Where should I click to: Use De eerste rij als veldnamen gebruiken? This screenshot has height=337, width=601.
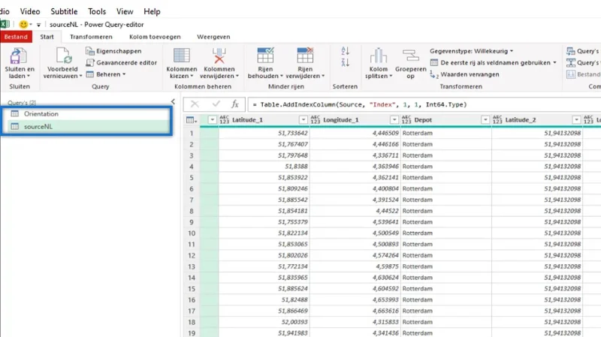coord(494,62)
